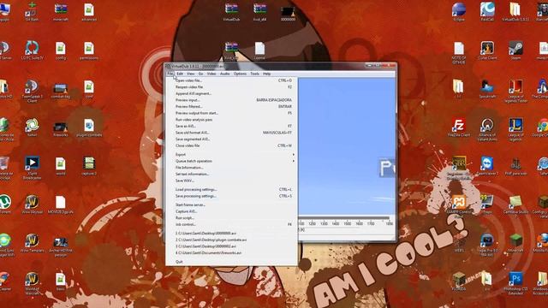Select Git Bash desktop icon
548x308 pixels.
click(32, 12)
